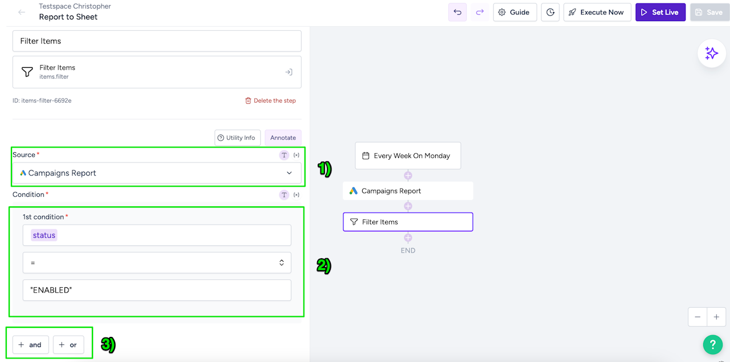Click the redo arrow icon
Screen dimensions: 730x362
click(480, 12)
